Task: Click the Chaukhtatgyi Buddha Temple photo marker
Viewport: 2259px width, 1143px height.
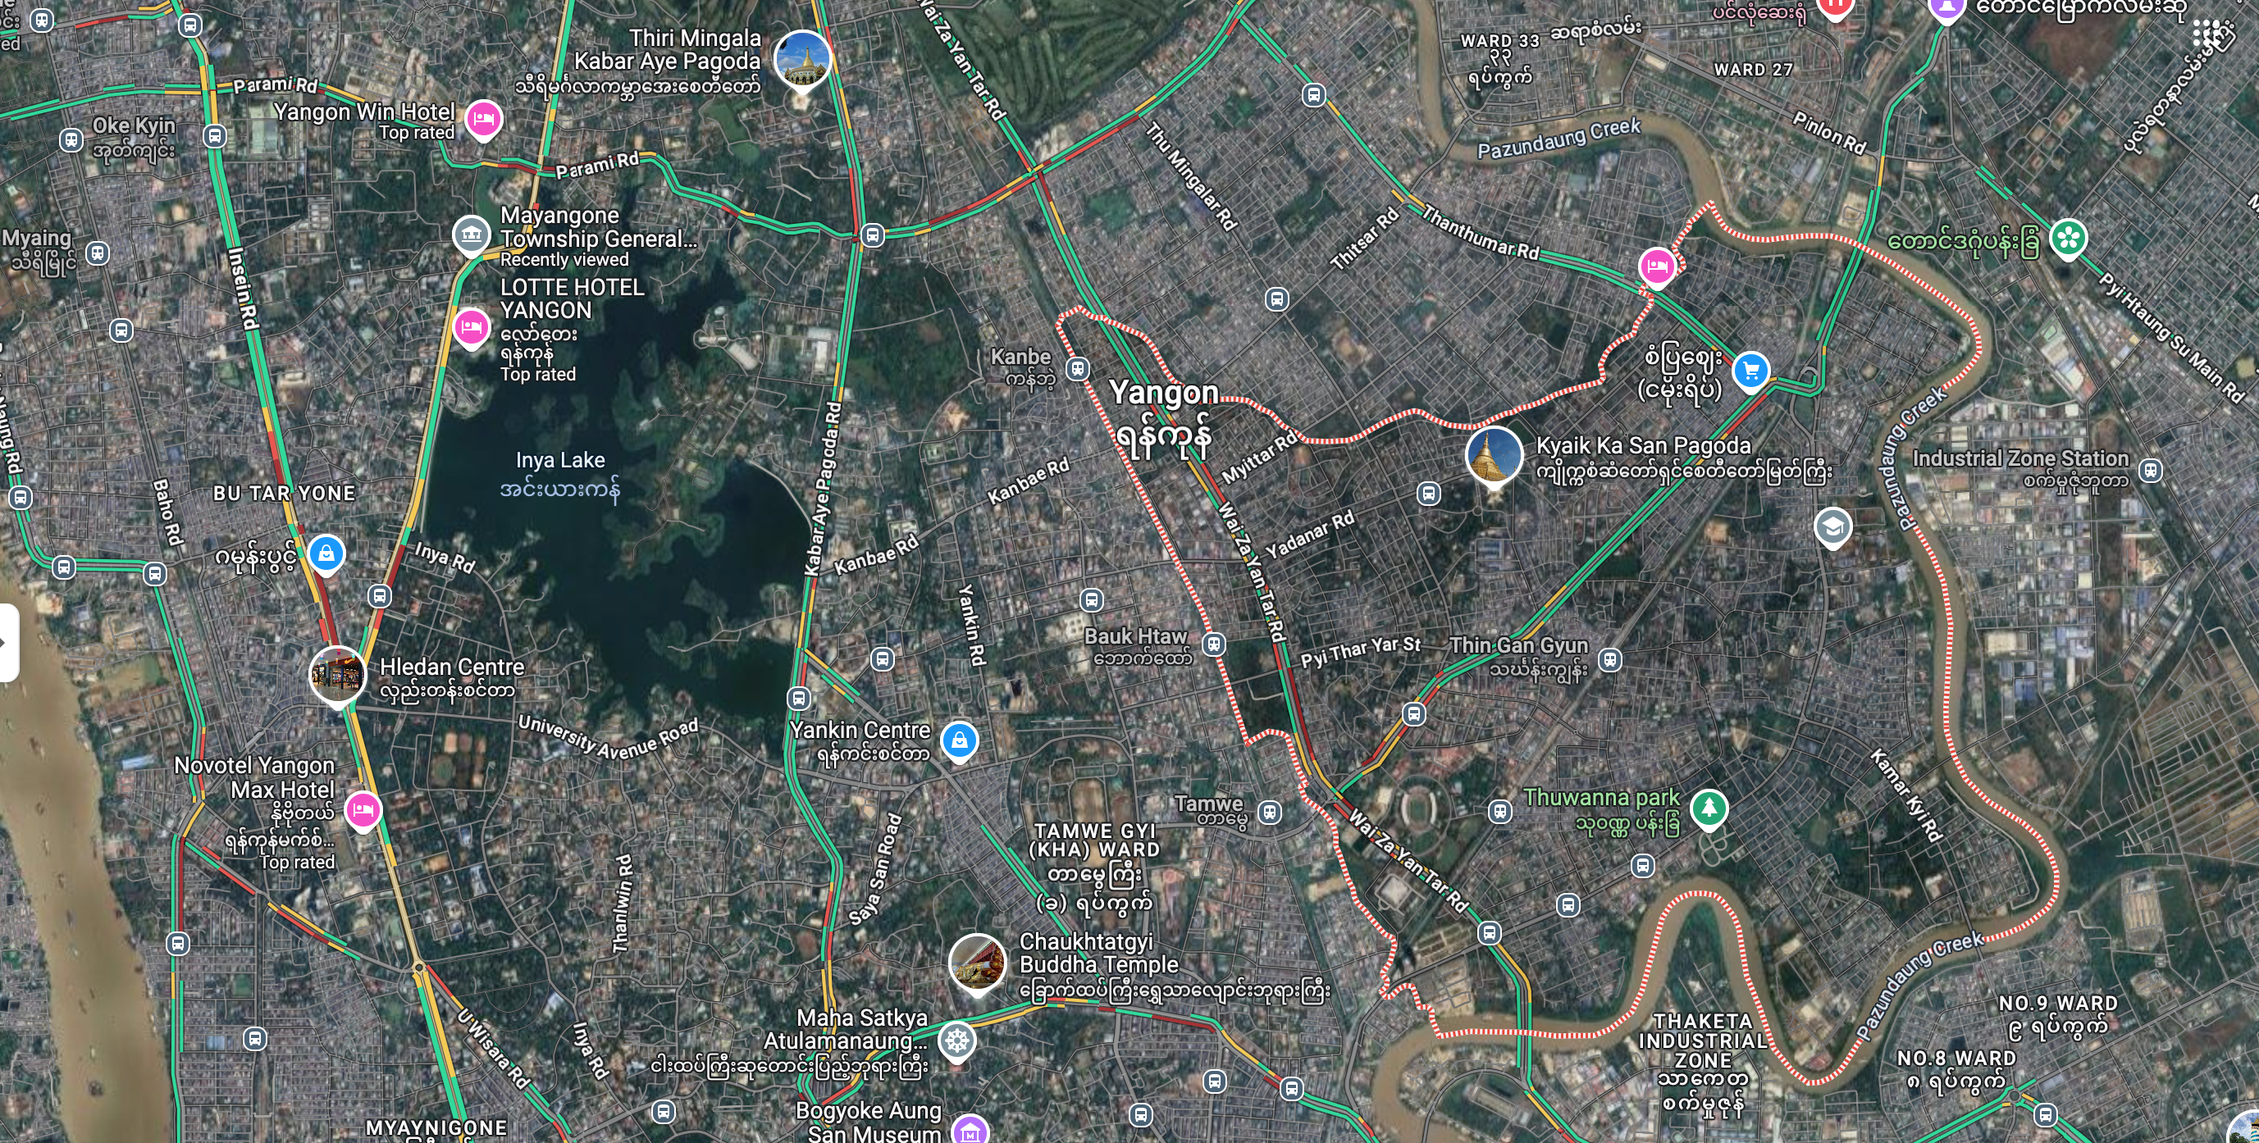Action: click(978, 963)
